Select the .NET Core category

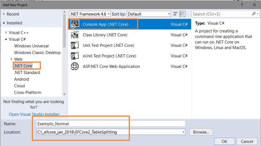point(23,66)
